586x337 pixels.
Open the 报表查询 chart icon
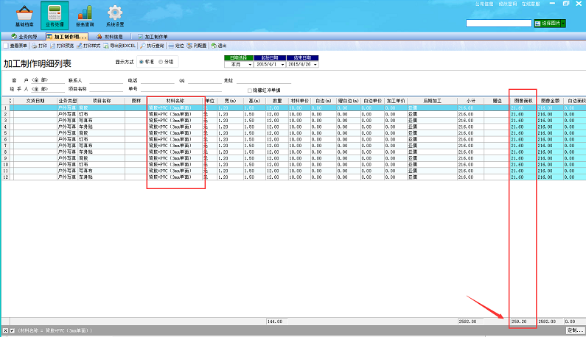pos(86,15)
